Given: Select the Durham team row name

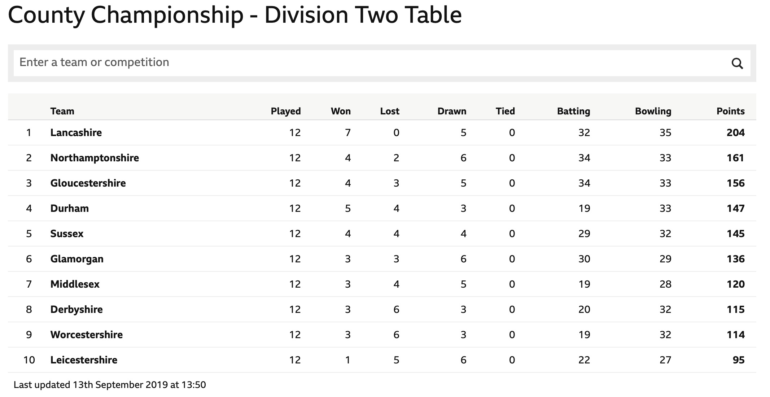Looking at the screenshot, I should coord(70,208).
